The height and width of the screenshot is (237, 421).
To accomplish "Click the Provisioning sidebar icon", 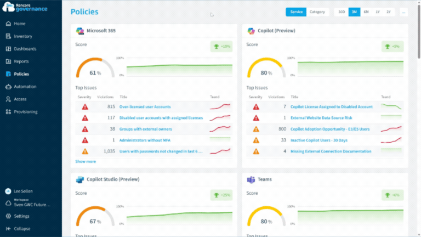I will pos(8,112).
